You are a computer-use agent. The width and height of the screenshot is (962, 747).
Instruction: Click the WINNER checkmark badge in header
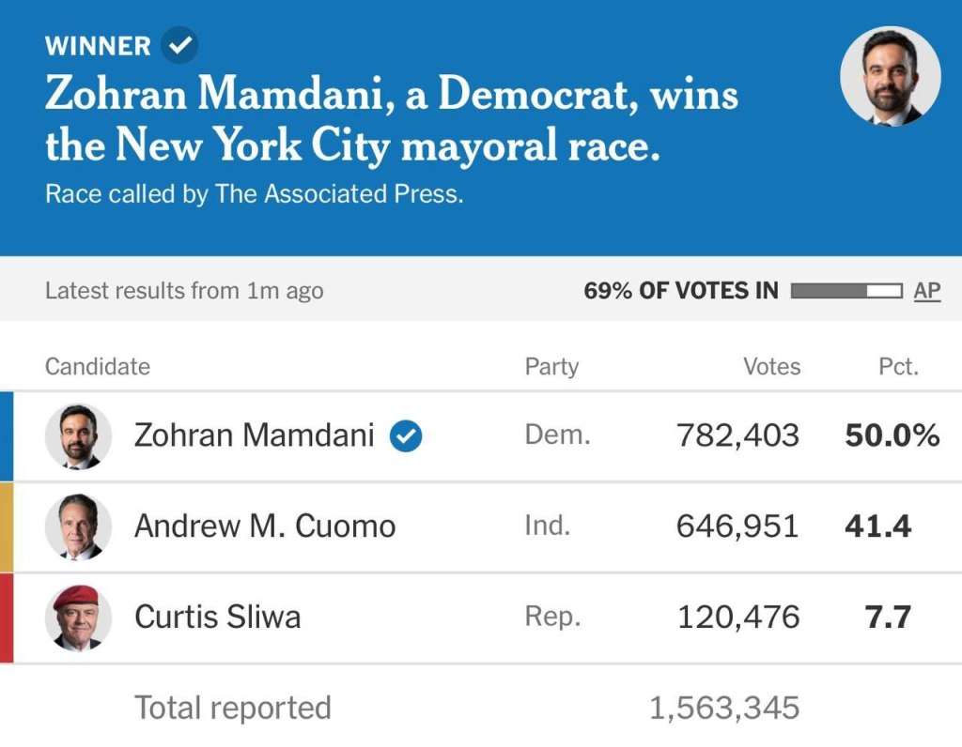[179, 45]
